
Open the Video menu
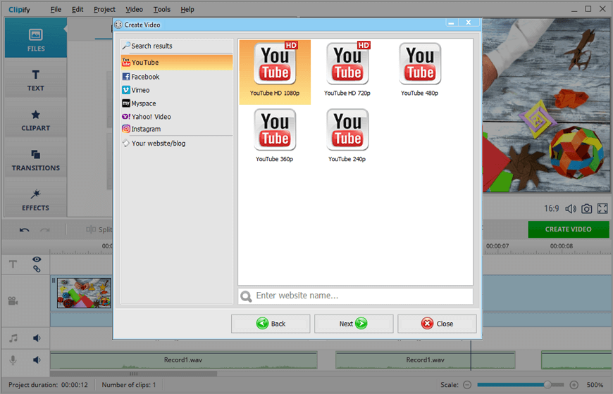click(134, 9)
